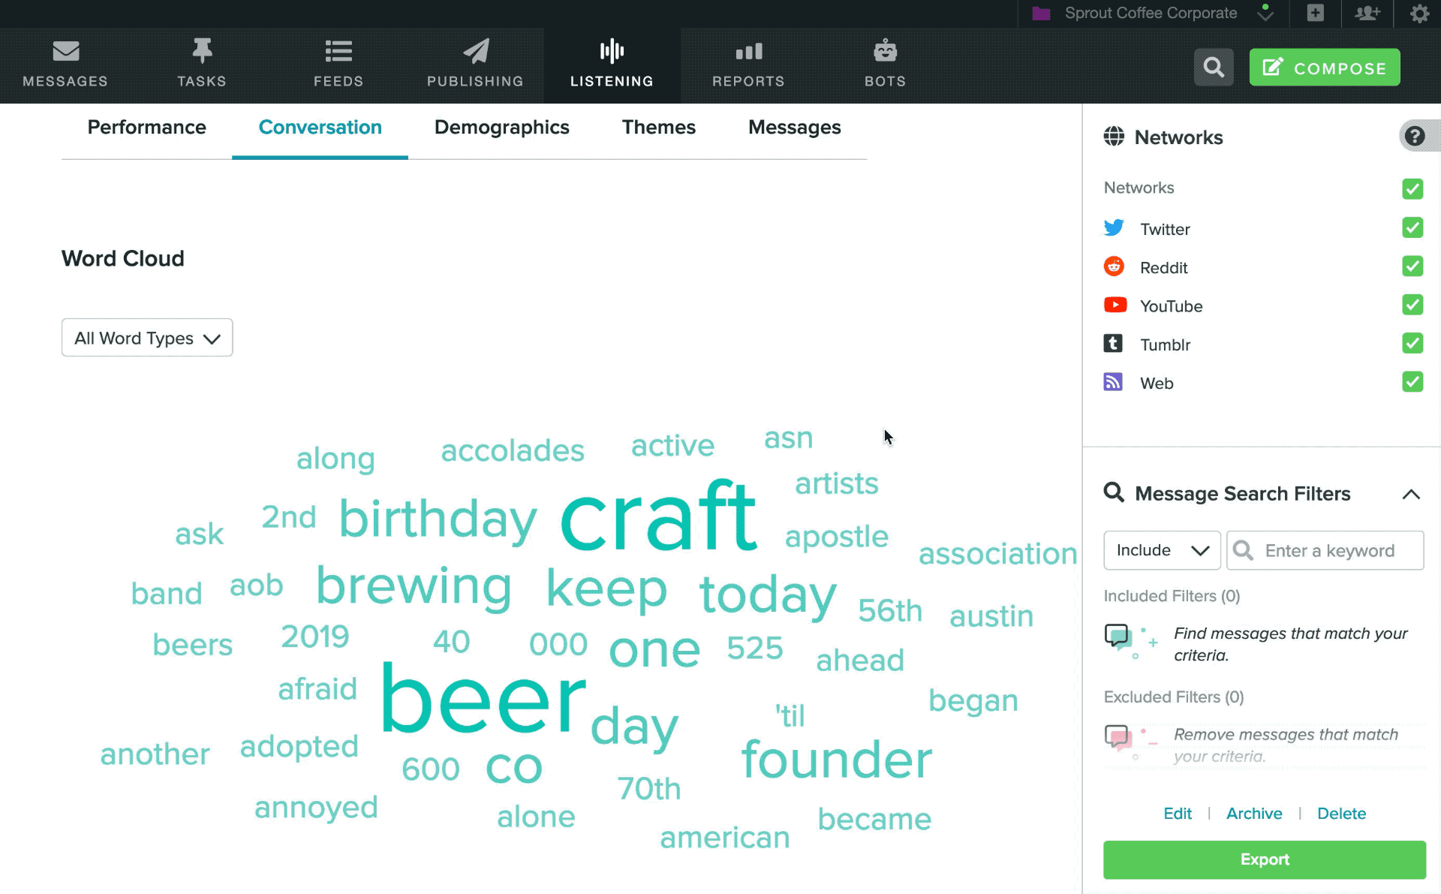Open Tasks pin icon
This screenshot has height=894, width=1441.
coord(202,51)
